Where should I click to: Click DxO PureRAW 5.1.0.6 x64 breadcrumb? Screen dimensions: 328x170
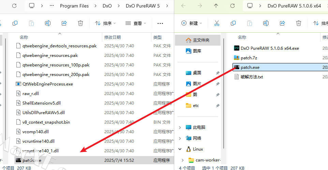[x=294, y=6]
